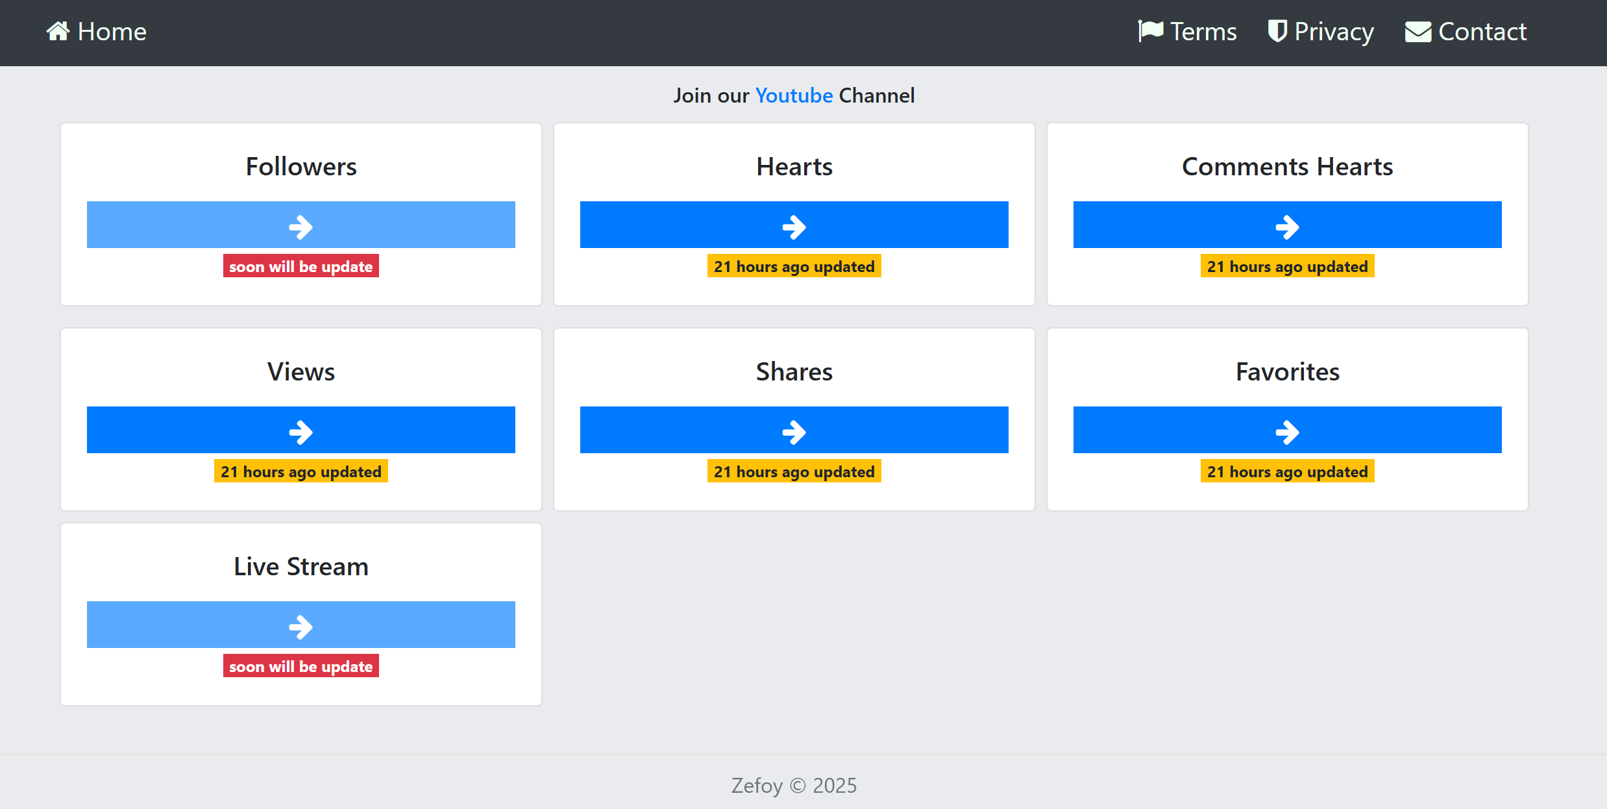Screen dimensions: 1607x809
Task: Click the arrow icon under Hearts
Action: pyautogui.click(x=794, y=227)
